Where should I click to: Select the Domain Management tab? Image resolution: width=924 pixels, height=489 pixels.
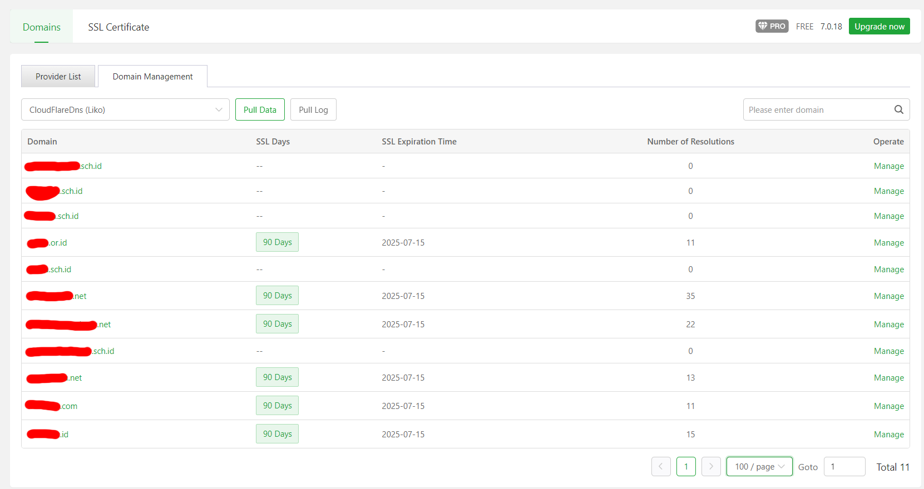pos(152,77)
